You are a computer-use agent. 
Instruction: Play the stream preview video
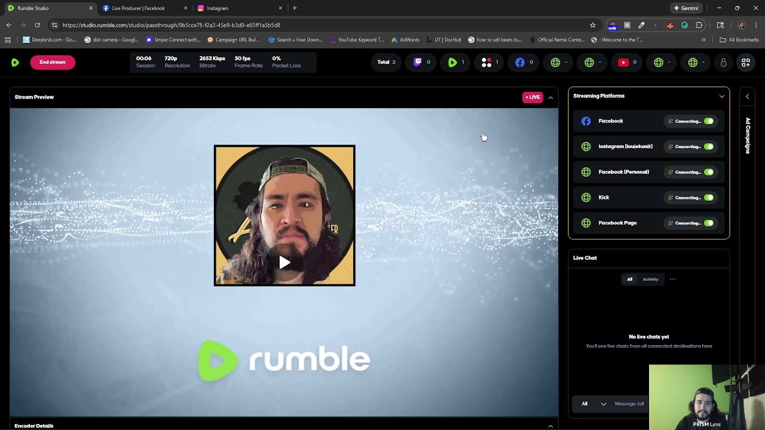coord(284,262)
